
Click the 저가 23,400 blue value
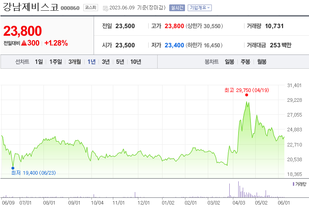174,46
